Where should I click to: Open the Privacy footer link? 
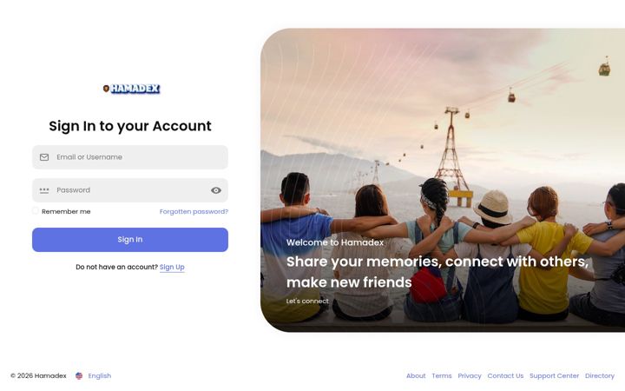point(470,376)
